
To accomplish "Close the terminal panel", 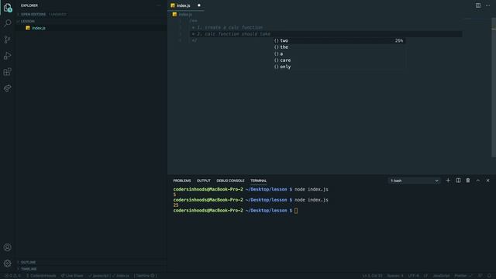I will click(x=487, y=181).
